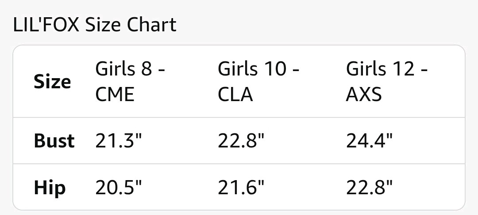Select the Hip value for Girls 12
This screenshot has height=215, width=478.
(x=369, y=188)
